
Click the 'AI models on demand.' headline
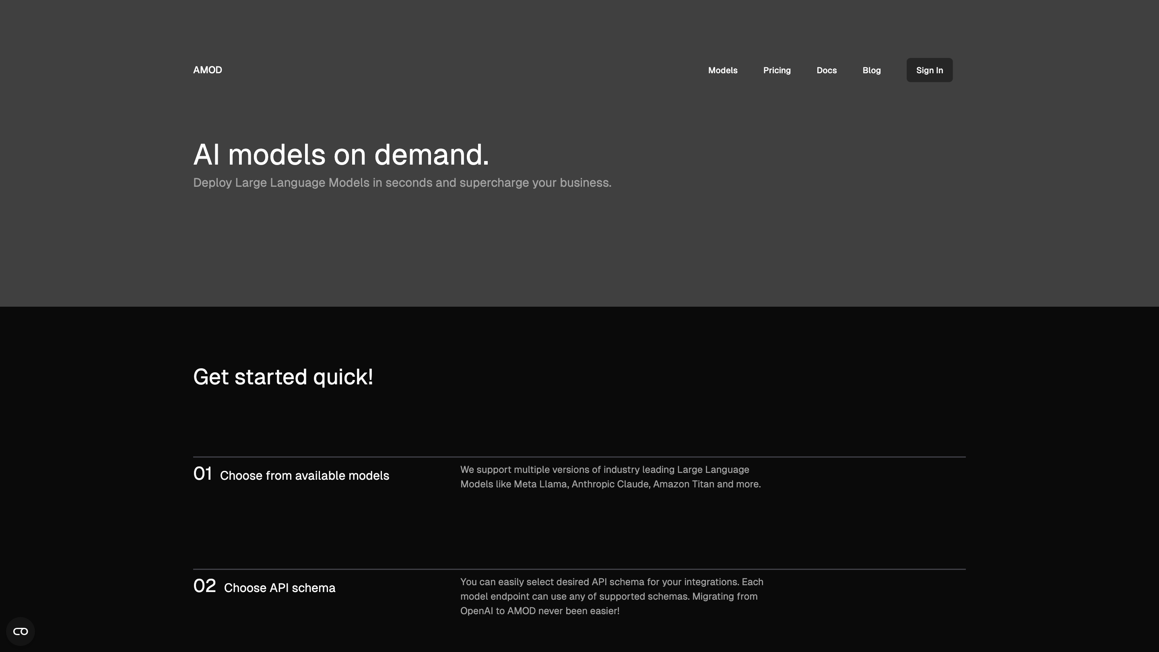(340, 154)
